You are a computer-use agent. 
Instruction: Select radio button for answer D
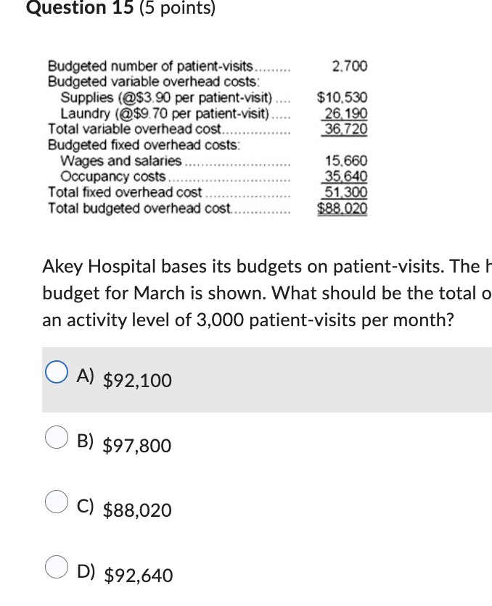[x=57, y=567]
